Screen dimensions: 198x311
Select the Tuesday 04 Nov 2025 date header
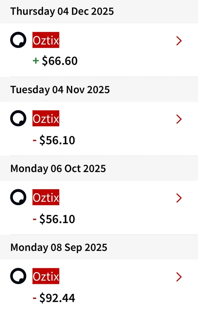click(60, 90)
